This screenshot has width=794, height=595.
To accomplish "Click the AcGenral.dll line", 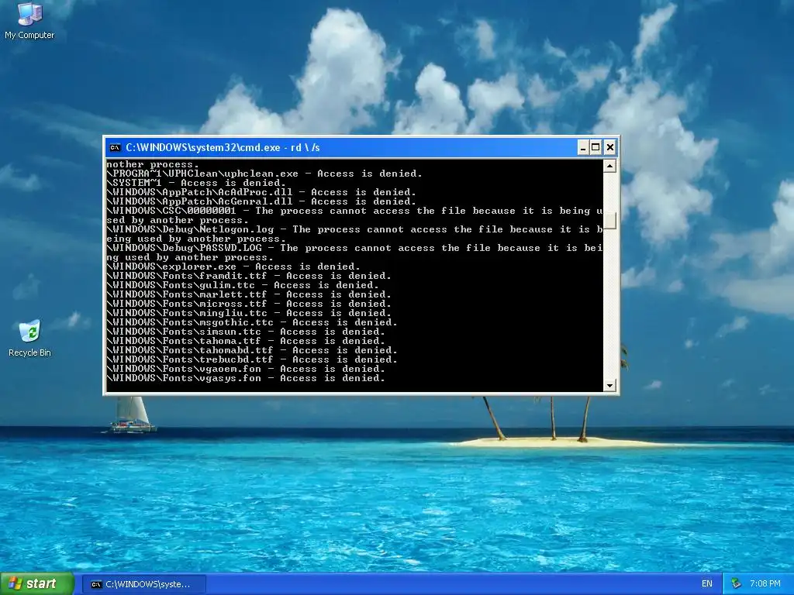I will coord(261,201).
